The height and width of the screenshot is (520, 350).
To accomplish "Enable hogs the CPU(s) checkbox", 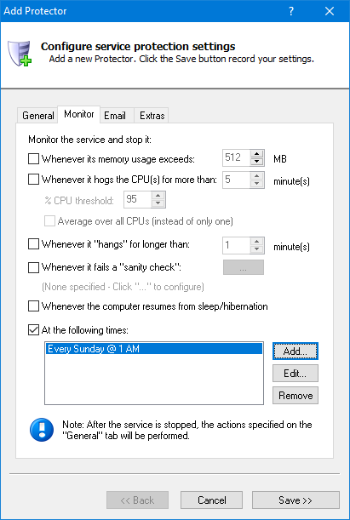I will (33, 180).
